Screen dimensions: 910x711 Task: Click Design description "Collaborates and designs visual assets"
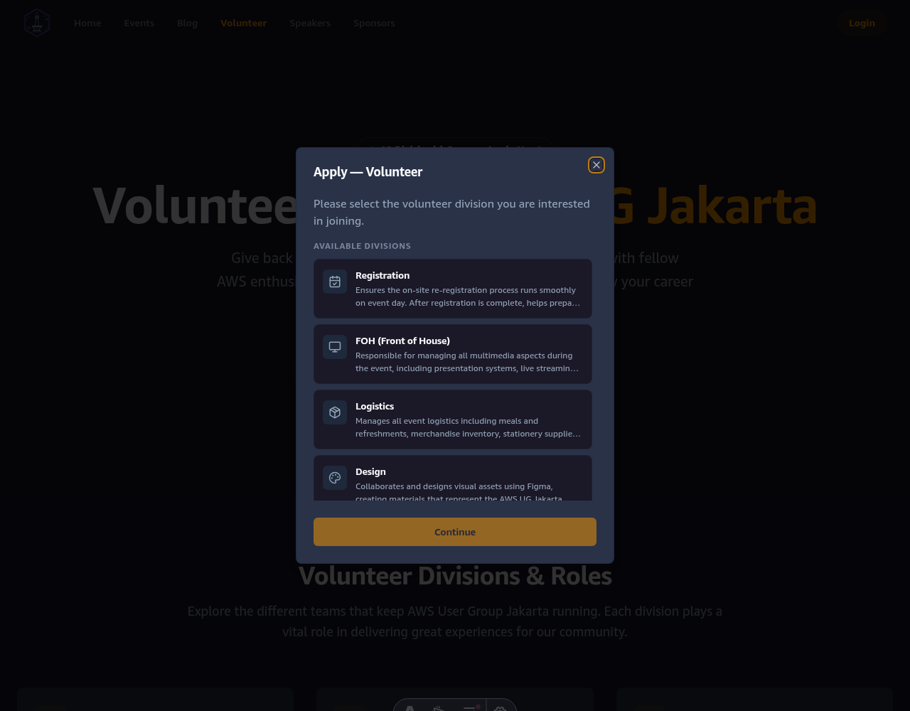point(459,492)
